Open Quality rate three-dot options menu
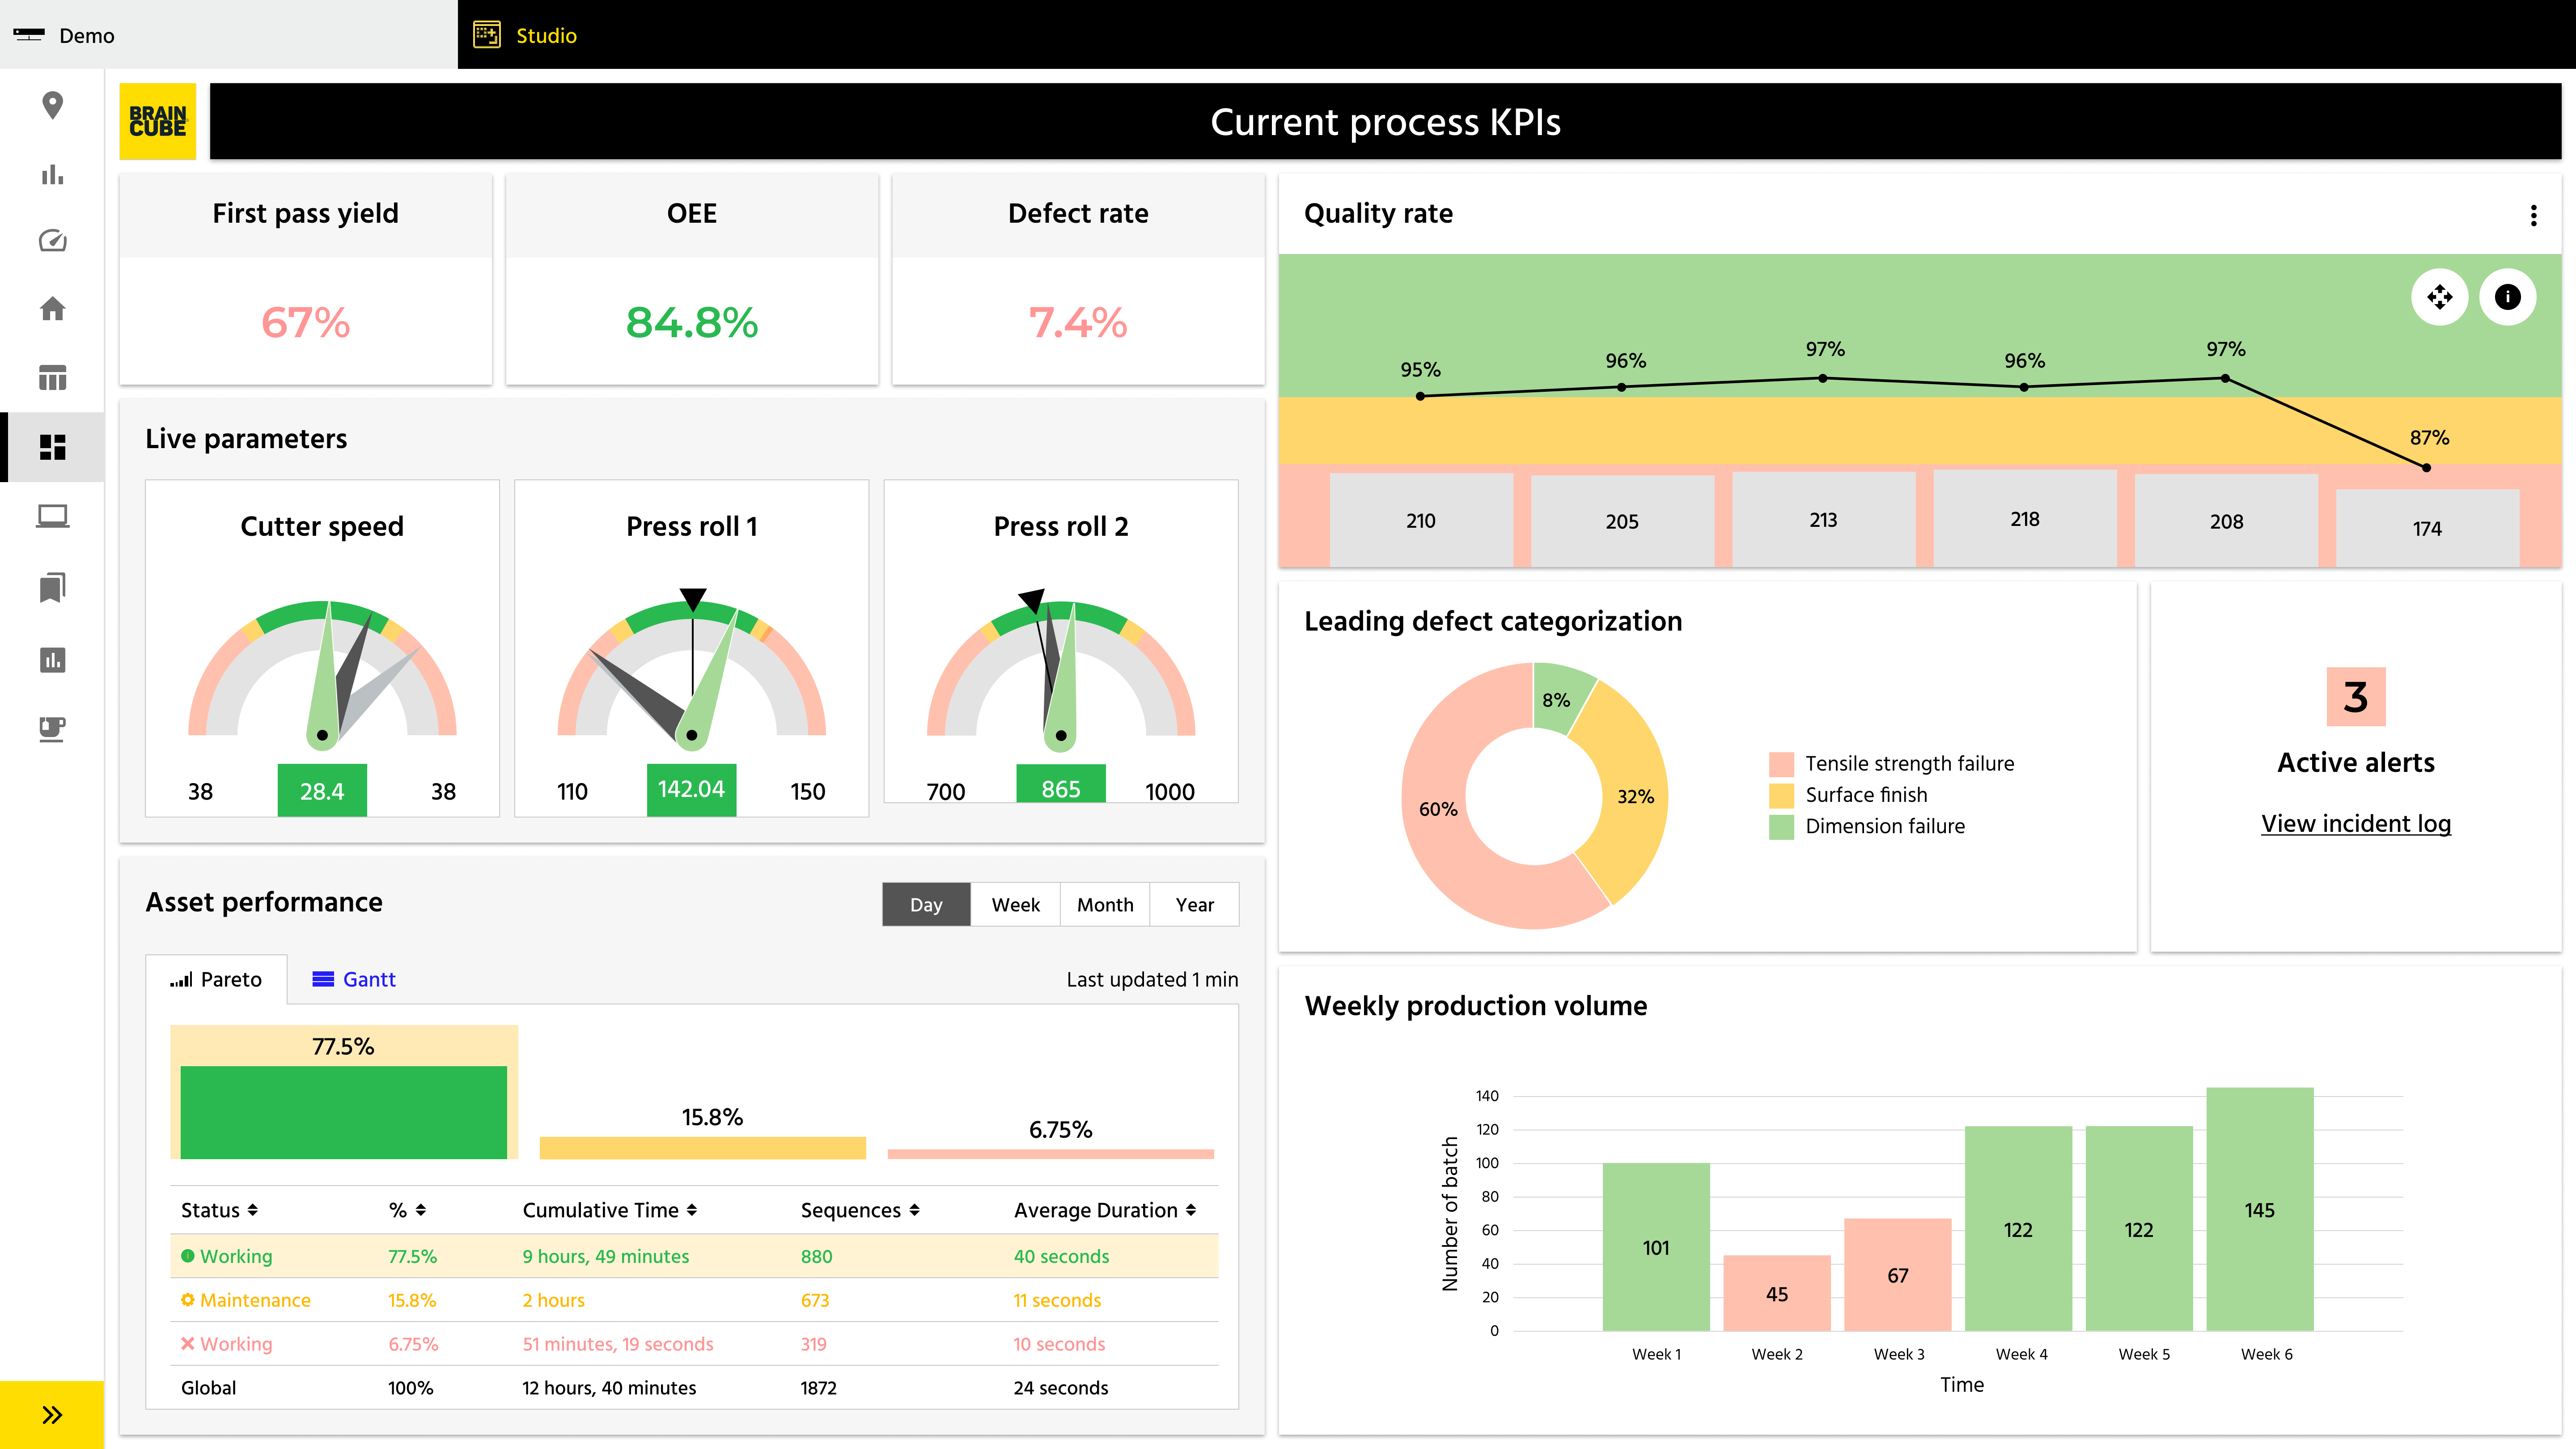2576x1449 pixels. point(2533,215)
